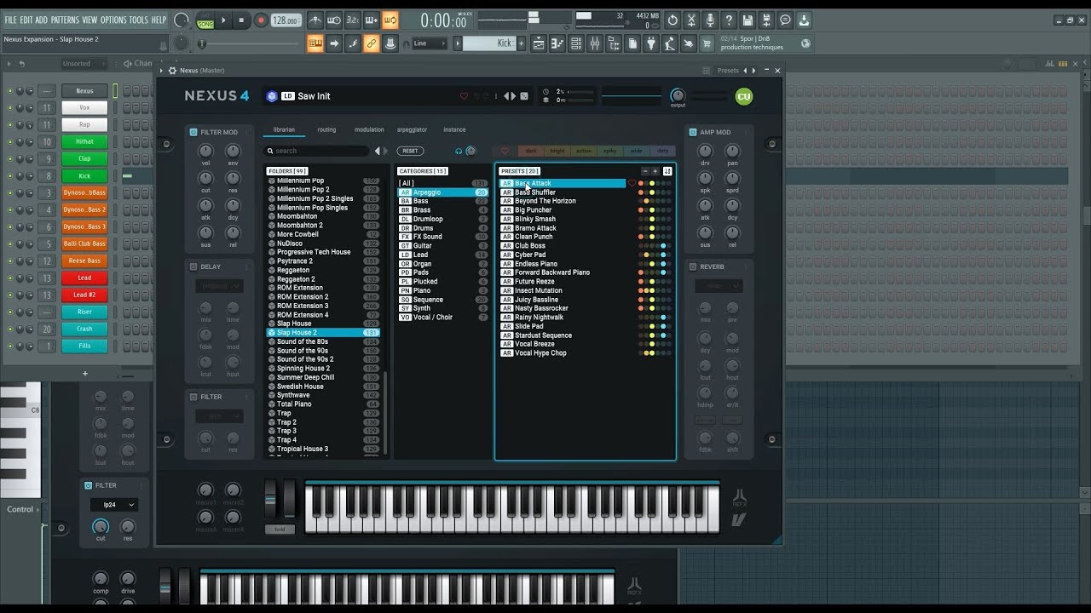
Task: Click the microphone audio recording icon
Action: coord(710,20)
